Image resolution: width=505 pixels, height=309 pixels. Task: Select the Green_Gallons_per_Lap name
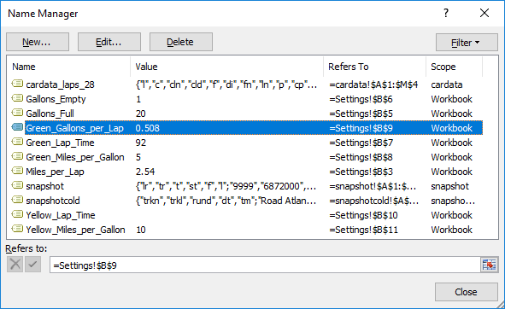coord(74,128)
